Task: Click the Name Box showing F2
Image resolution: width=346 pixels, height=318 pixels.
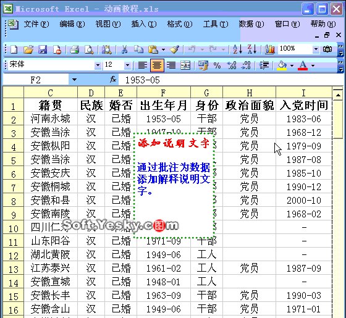Action: (x=36, y=80)
